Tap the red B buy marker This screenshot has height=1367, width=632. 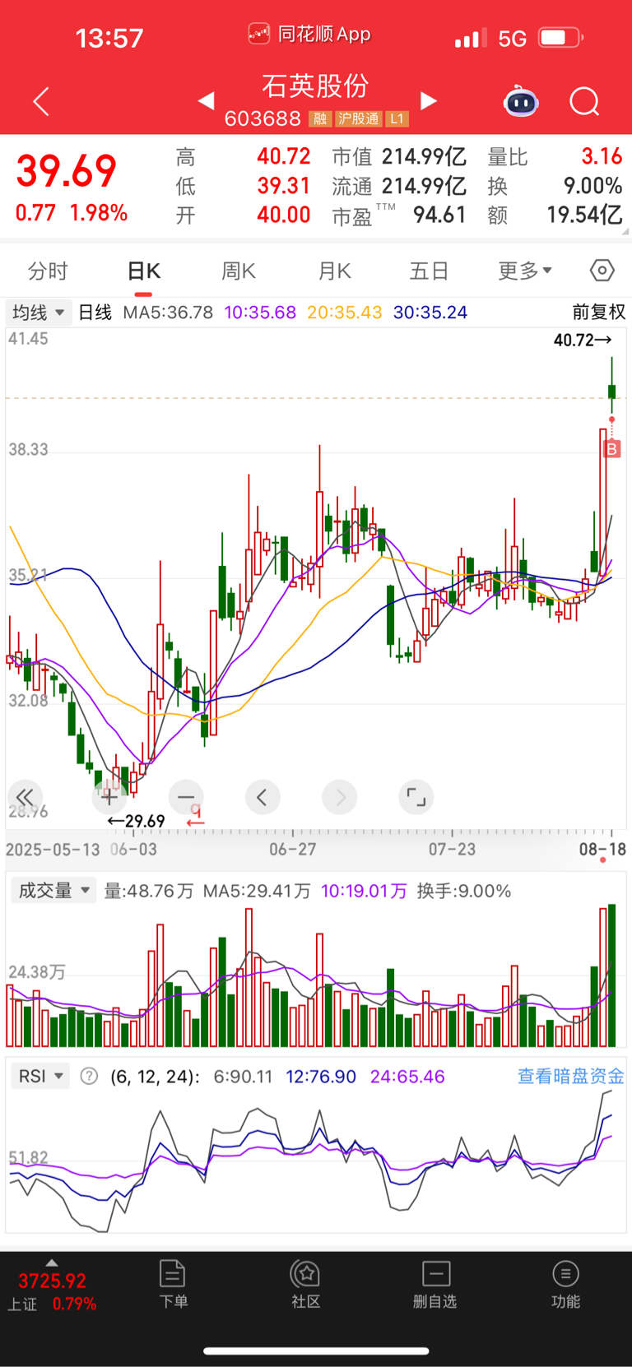point(611,449)
